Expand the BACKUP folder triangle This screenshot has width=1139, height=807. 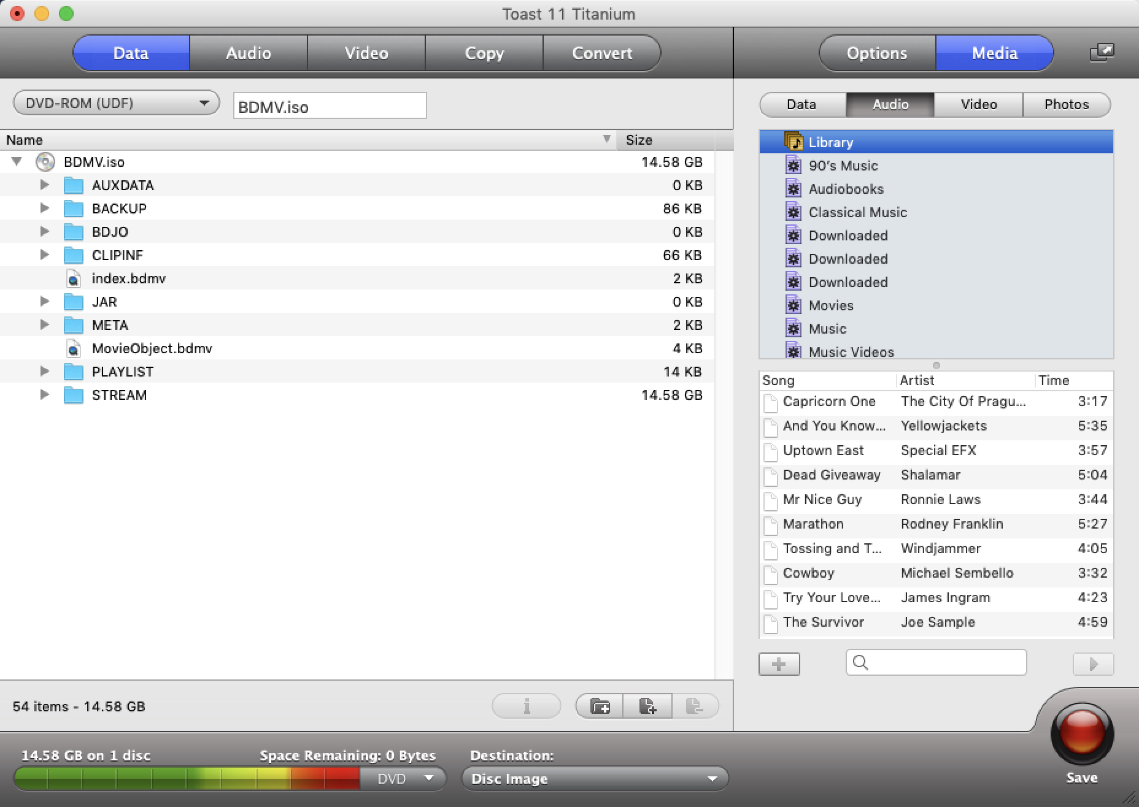coord(44,208)
